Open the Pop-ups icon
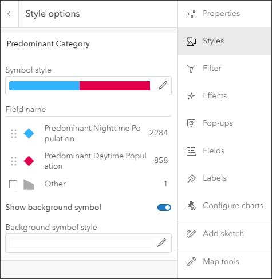This screenshot has width=272, height=279. point(191,123)
